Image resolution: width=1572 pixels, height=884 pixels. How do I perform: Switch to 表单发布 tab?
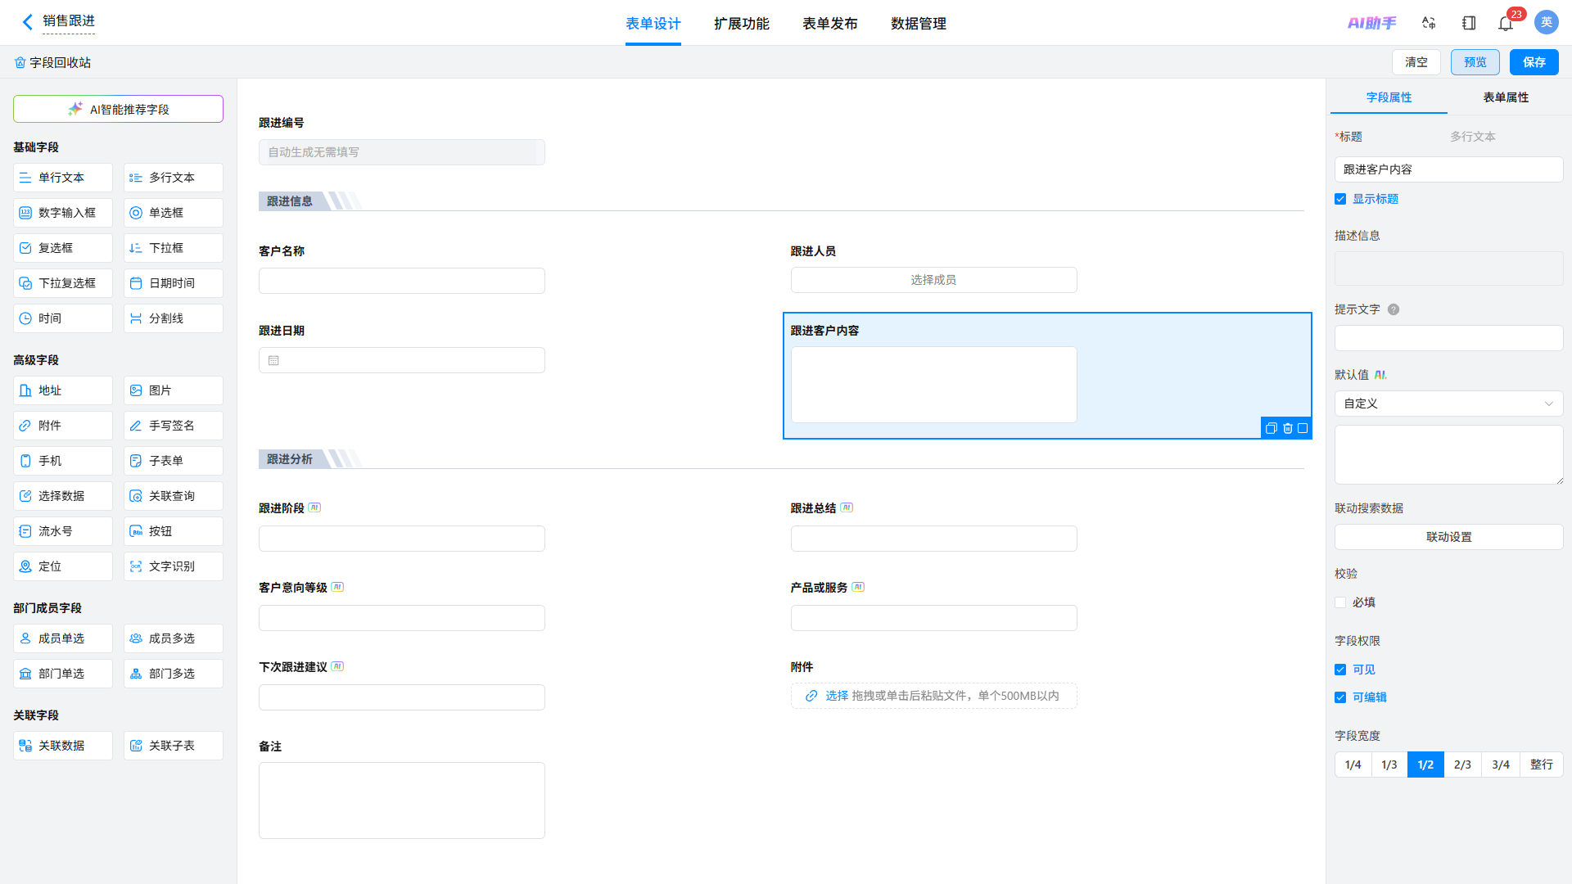point(830,24)
